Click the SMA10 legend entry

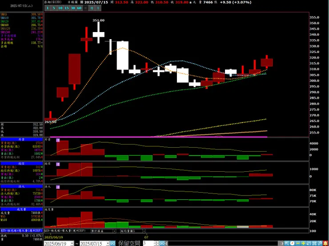pos(22,18)
